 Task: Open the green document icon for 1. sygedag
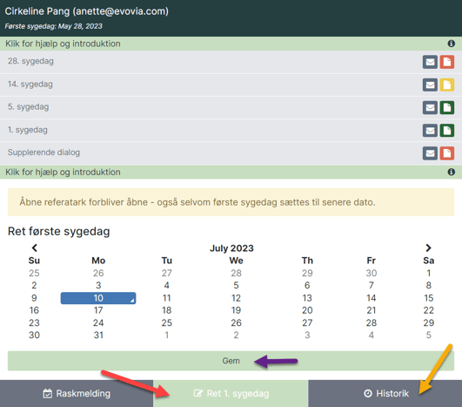point(447,131)
